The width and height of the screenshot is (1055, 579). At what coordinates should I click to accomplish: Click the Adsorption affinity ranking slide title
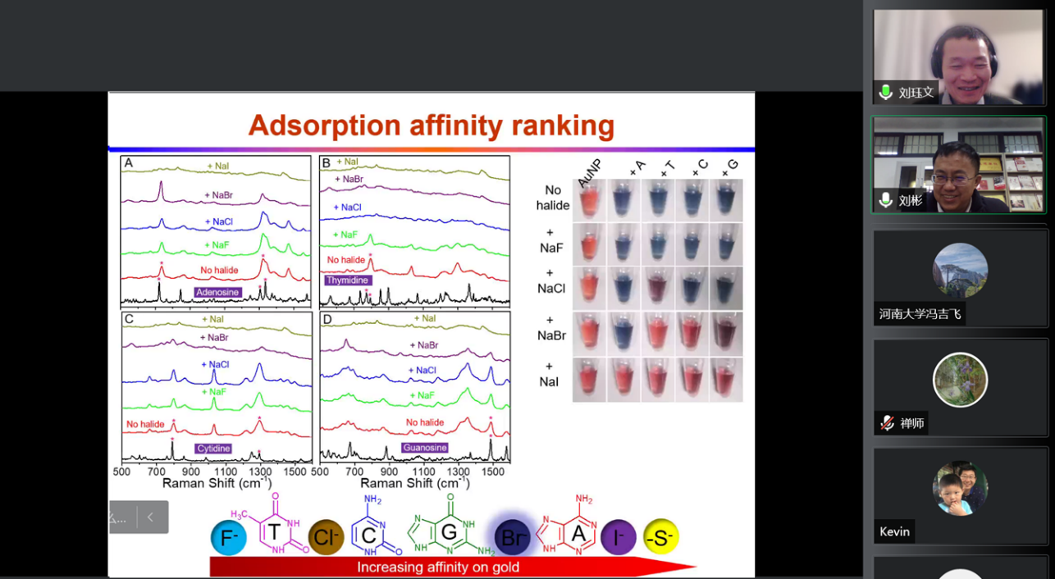[431, 125]
